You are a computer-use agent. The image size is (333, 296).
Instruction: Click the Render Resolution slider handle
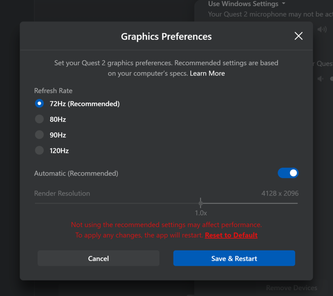click(x=201, y=203)
